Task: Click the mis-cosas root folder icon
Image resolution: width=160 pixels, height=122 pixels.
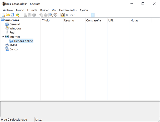Action: pyautogui.click(x=3, y=20)
